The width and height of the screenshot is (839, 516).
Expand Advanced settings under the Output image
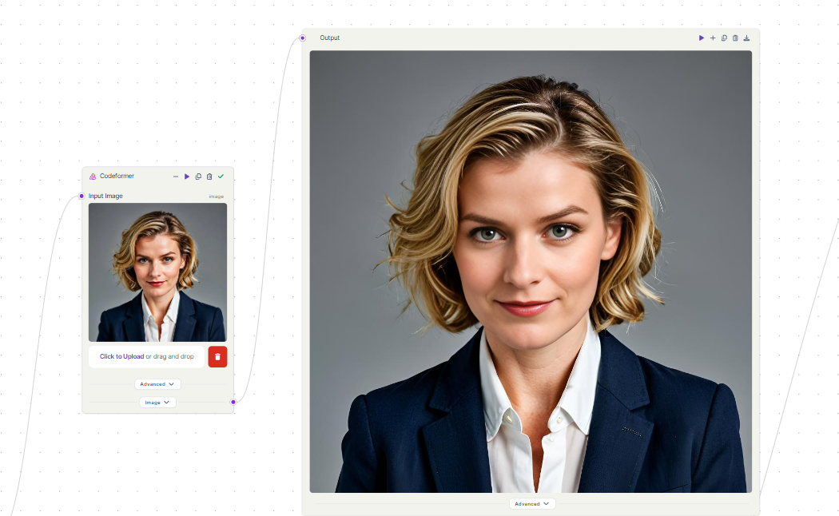pos(531,503)
